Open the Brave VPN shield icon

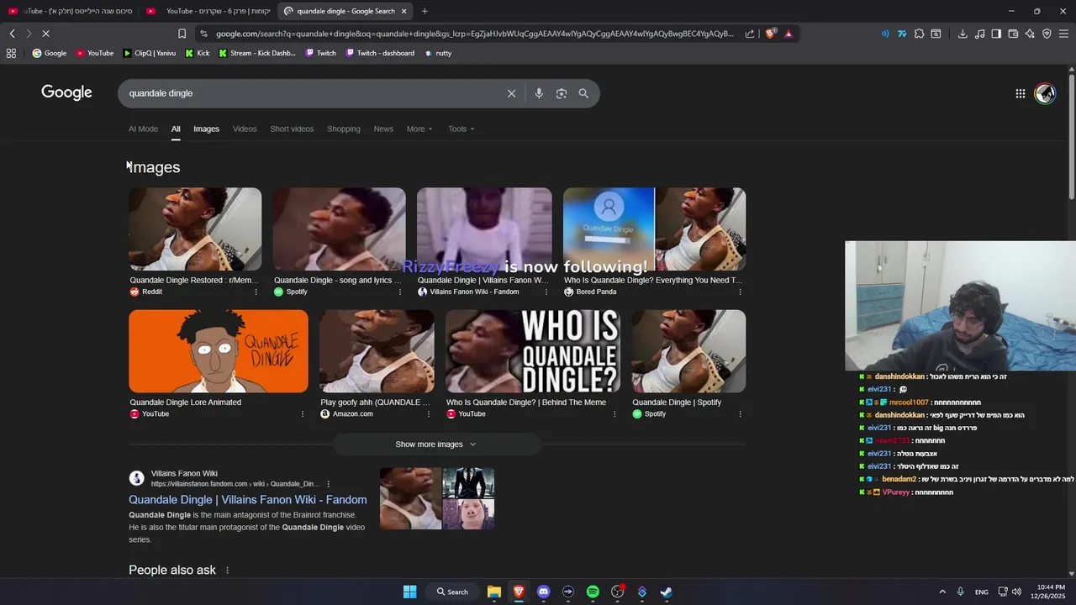tap(1047, 34)
